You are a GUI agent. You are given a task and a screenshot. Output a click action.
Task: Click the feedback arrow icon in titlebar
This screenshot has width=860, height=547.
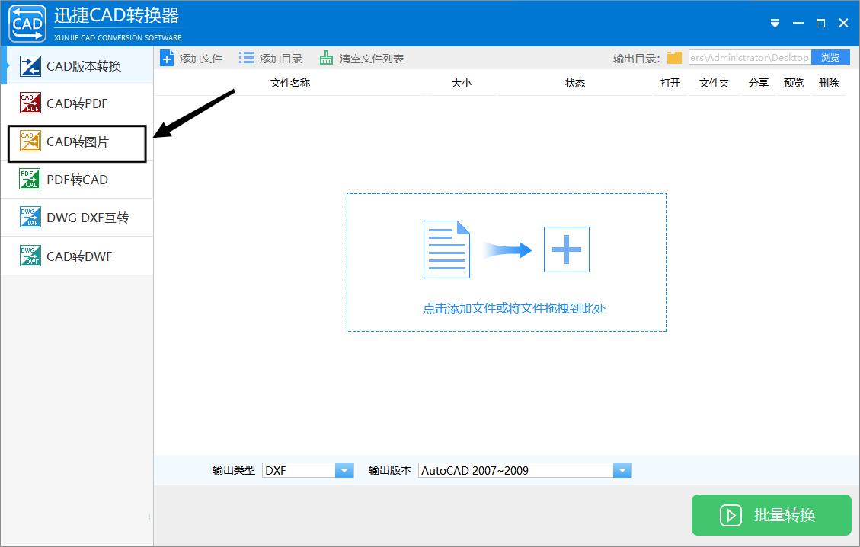[x=775, y=23]
